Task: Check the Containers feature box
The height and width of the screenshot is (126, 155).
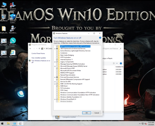Action: tap(57, 53)
